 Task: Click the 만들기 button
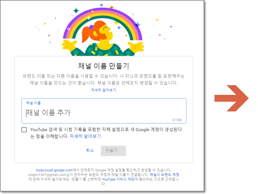[x=113, y=151]
